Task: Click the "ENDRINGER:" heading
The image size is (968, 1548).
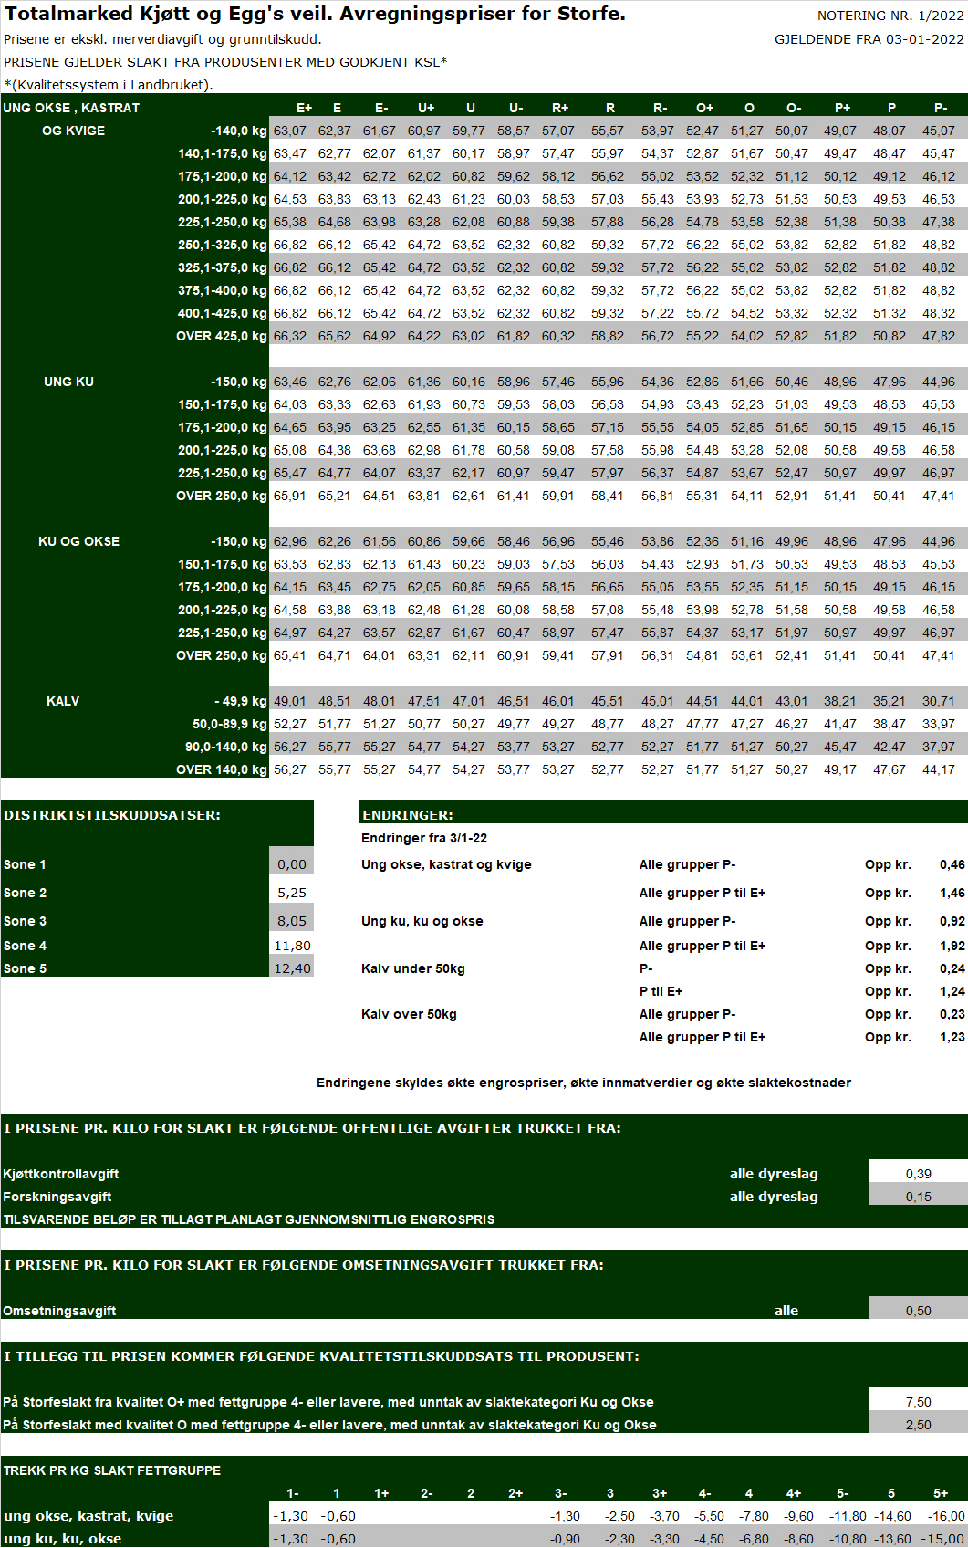Action: point(408,815)
